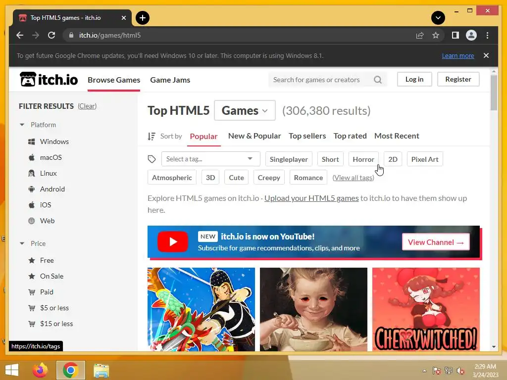Collapse the Price filter section

[32, 243]
